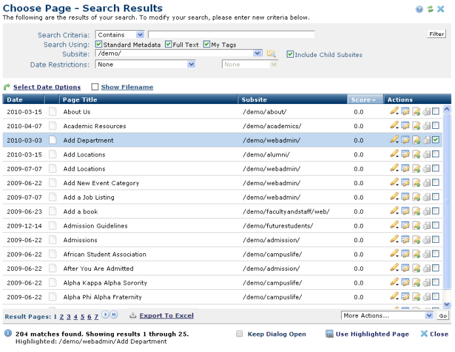Viewport: 455px width, 352px height.
Task: Open properties icon for Academic Resources row
Action: (405, 126)
